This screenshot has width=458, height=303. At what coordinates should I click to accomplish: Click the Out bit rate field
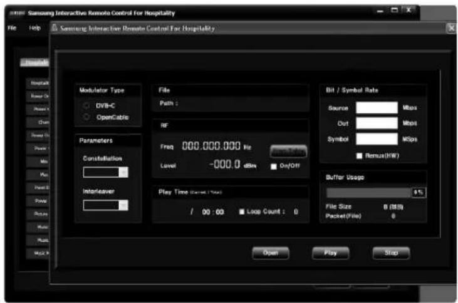point(377,123)
